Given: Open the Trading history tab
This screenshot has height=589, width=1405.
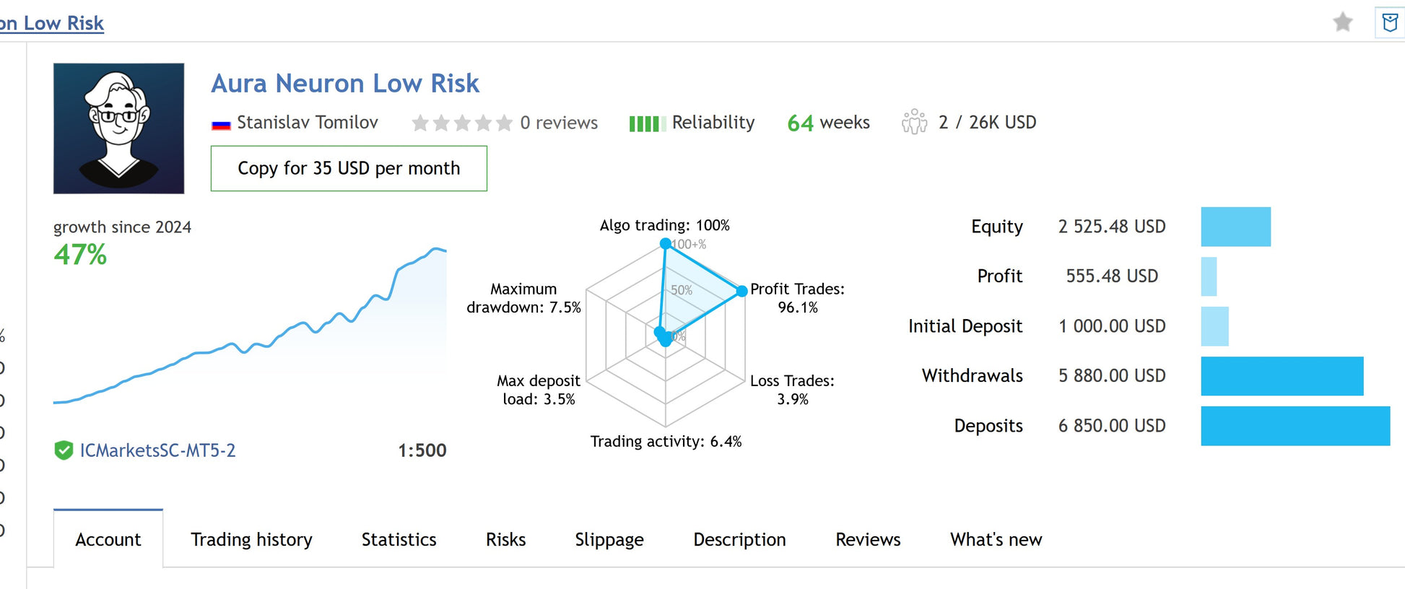Looking at the screenshot, I should [x=251, y=539].
